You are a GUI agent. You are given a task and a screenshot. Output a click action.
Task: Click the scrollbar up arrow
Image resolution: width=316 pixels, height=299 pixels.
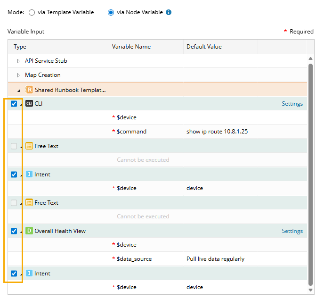tap(310, 58)
